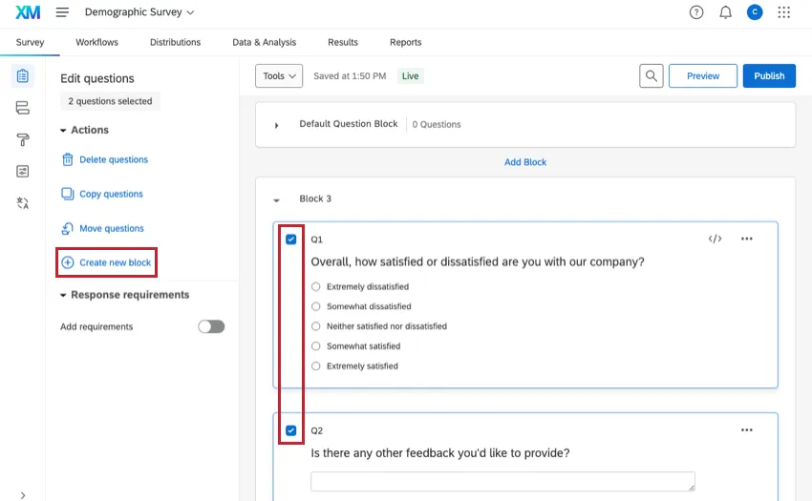
Task: Click the Q1 code tag icon
Action: [715, 240]
